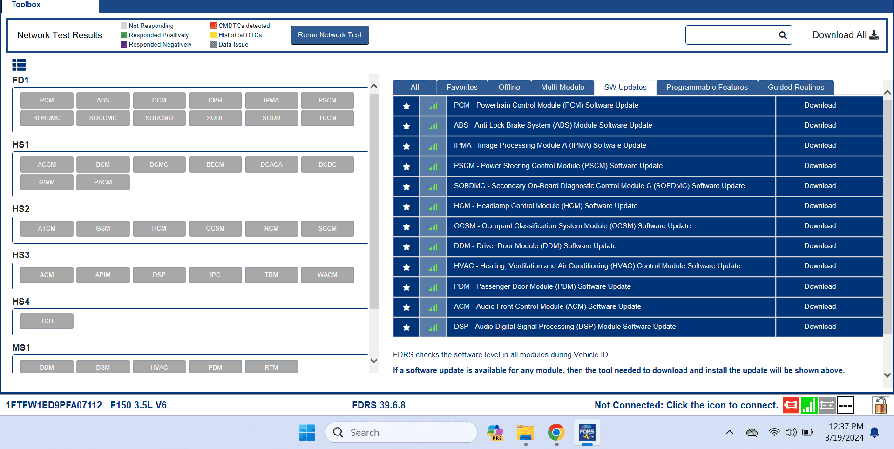The image size is (894, 449).
Task: Download the PCM Software Update
Action: 820,105
